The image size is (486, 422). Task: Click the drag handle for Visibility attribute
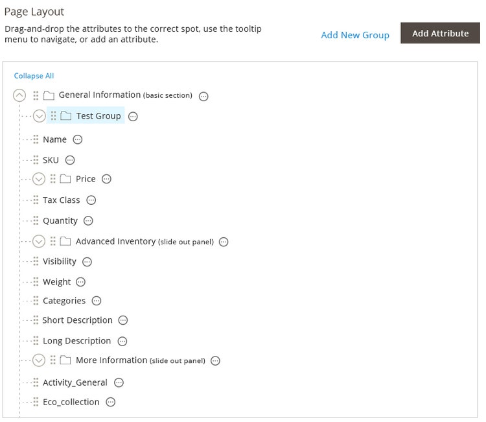tap(36, 261)
